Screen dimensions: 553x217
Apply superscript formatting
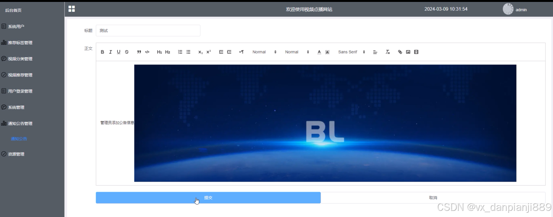point(209,52)
